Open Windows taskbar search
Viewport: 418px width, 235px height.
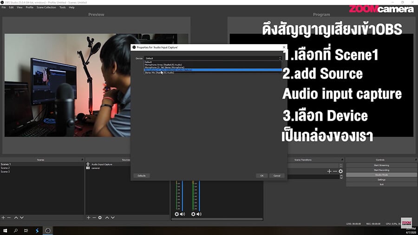[15, 230]
